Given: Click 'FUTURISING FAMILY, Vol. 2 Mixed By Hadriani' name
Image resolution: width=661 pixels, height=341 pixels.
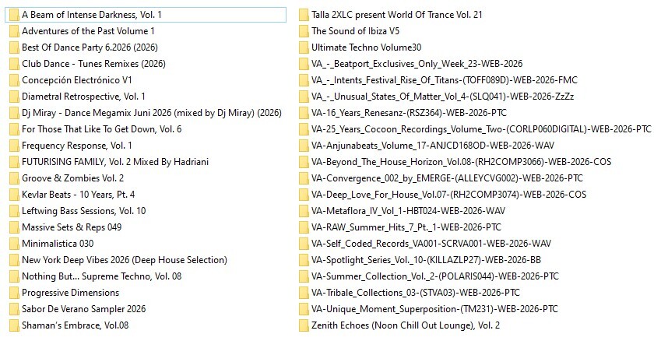Looking at the screenshot, I should (x=115, y=162).
